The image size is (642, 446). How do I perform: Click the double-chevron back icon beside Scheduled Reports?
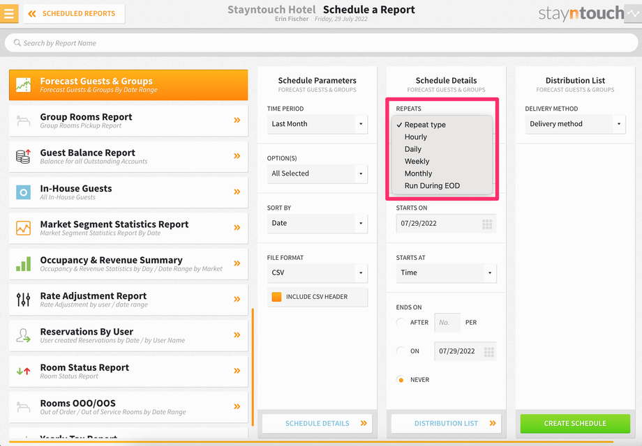point(32,14)
